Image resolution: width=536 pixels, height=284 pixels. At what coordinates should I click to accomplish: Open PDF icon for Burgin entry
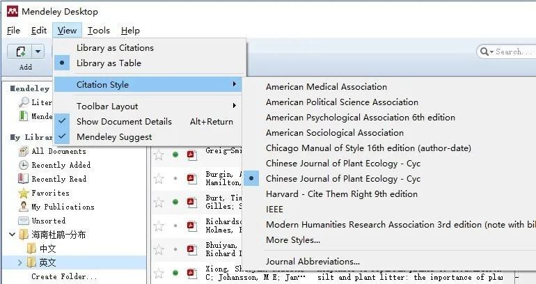tap(191, 179)
